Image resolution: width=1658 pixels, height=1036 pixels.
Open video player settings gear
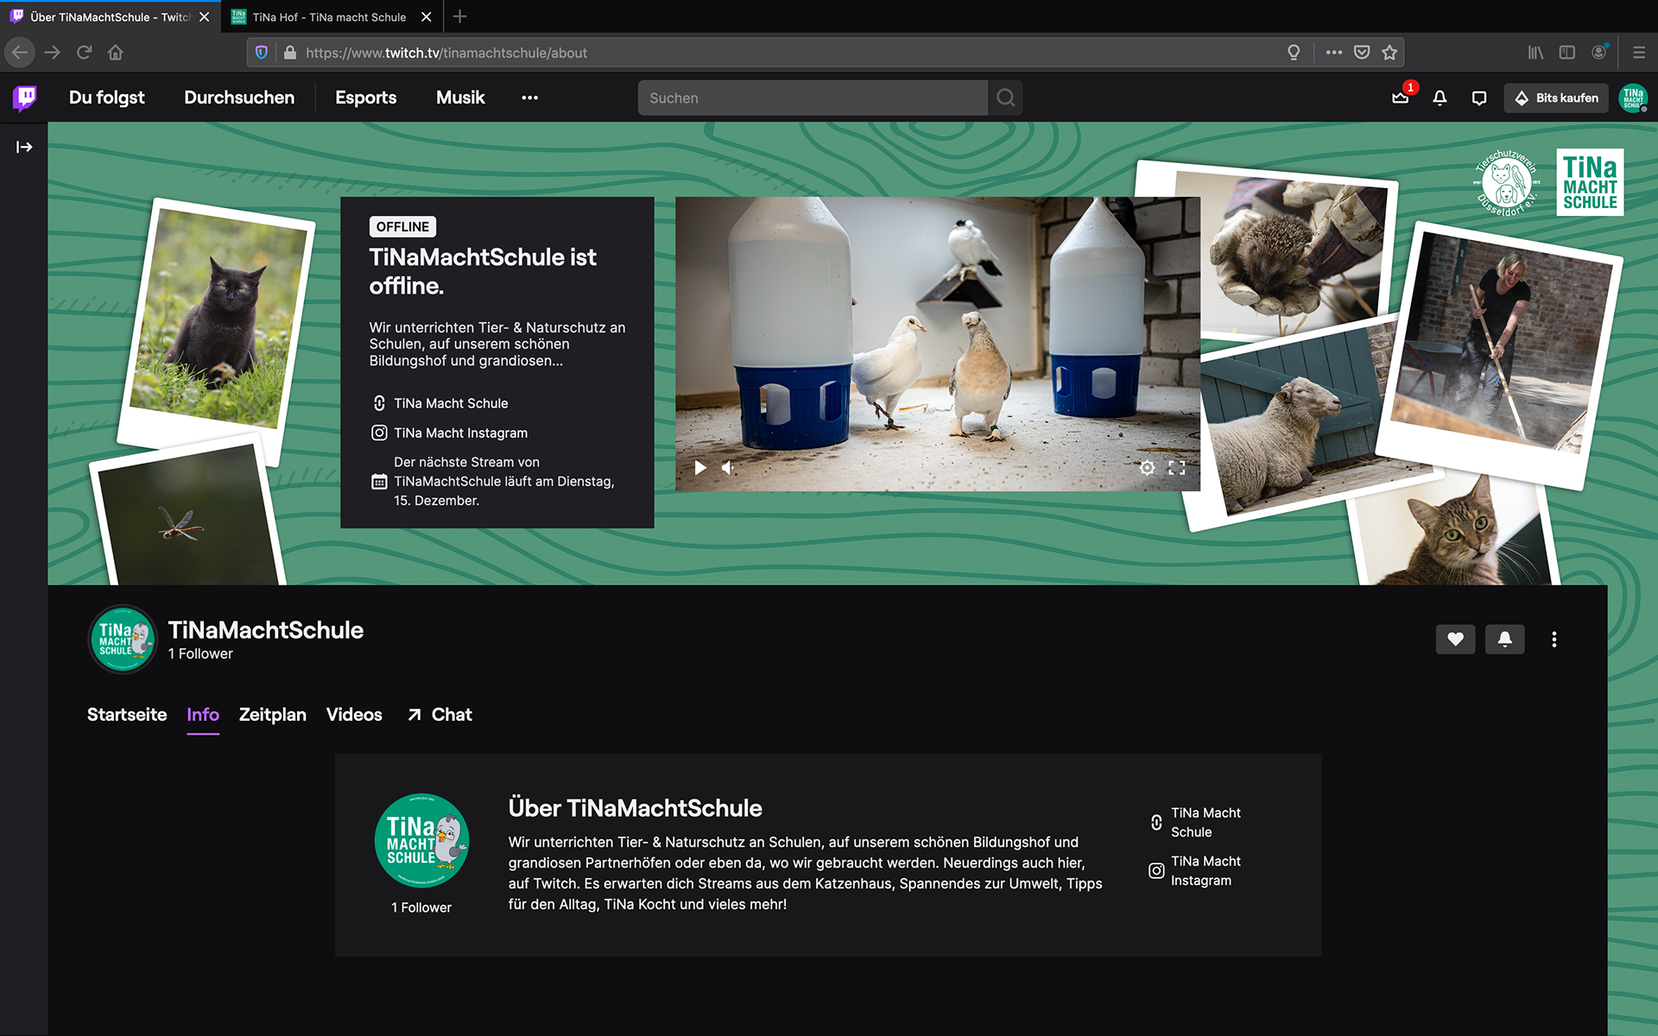pos(1147,467)
